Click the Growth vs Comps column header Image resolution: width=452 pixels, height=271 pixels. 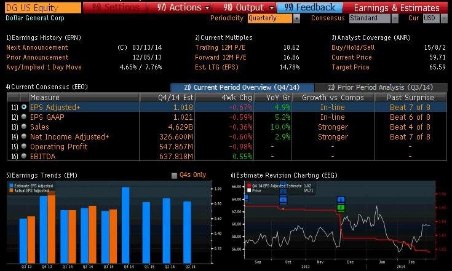[x=333, y=97]
